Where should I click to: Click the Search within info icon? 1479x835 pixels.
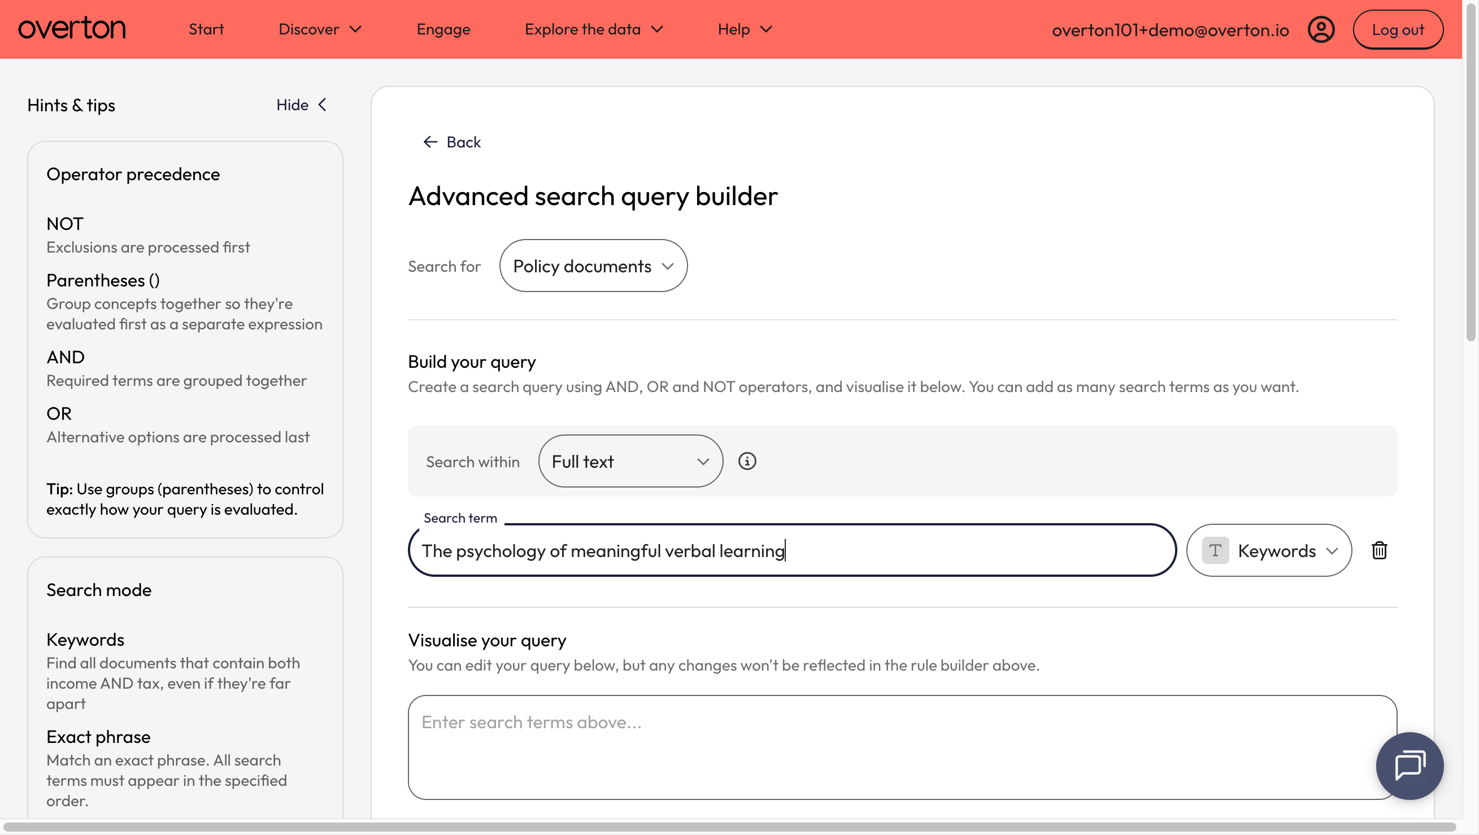tap(747, 461)
